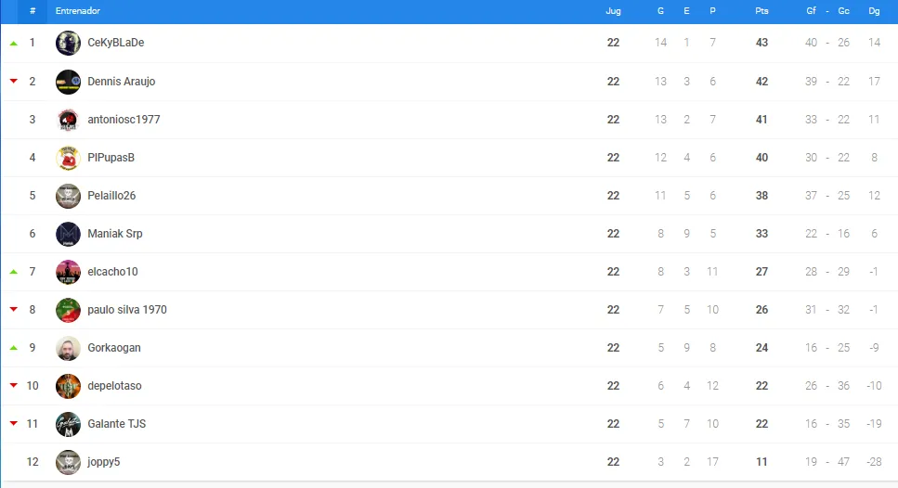Screen dimensions: 898x488
Task: Select rank number 3 in antoniosc1977's row
Action: (x=33, y=120)
